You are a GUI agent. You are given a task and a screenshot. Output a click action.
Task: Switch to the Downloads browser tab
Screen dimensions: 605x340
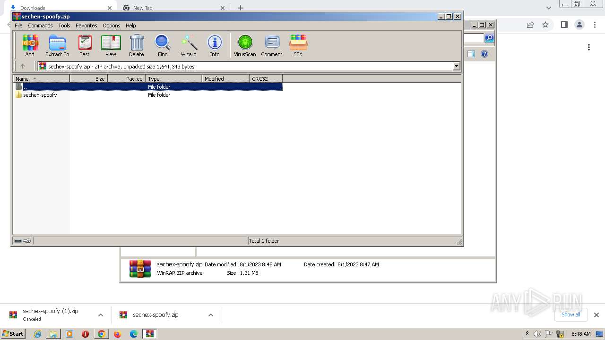pos(60,8)
